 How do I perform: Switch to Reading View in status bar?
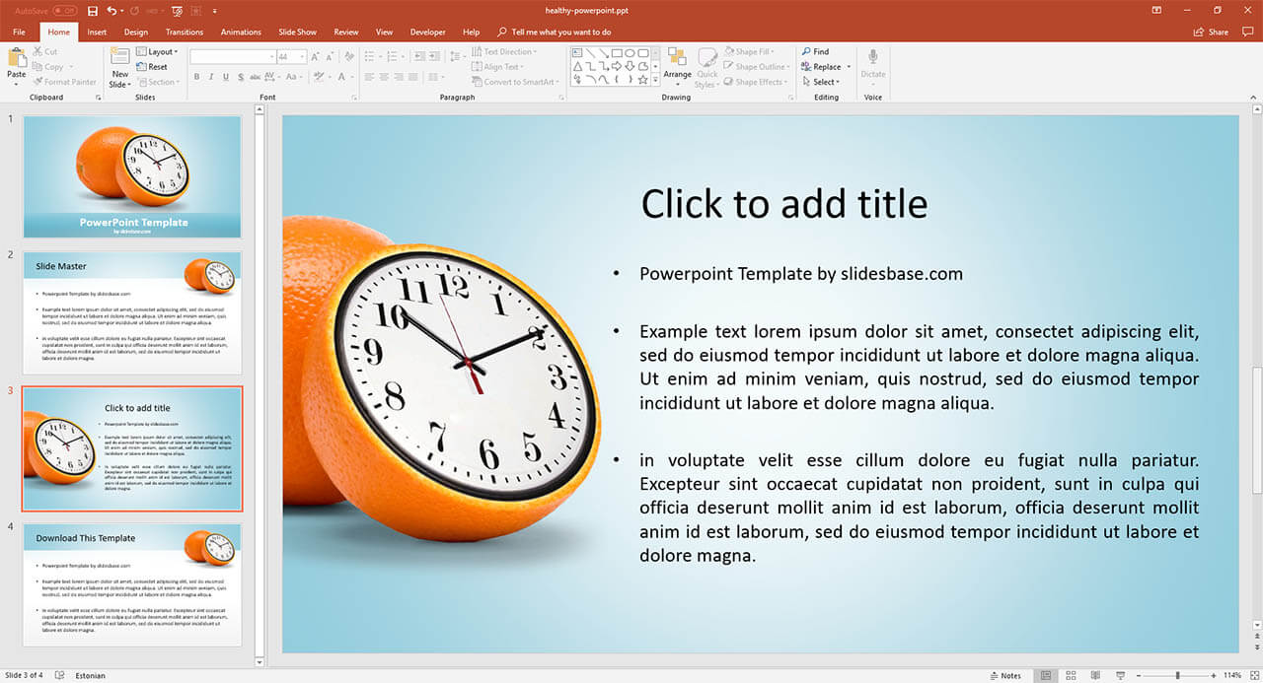[1095, 676]
